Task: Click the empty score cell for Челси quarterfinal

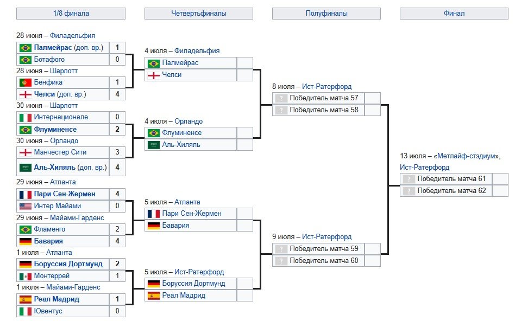Action: coord(245,75)
